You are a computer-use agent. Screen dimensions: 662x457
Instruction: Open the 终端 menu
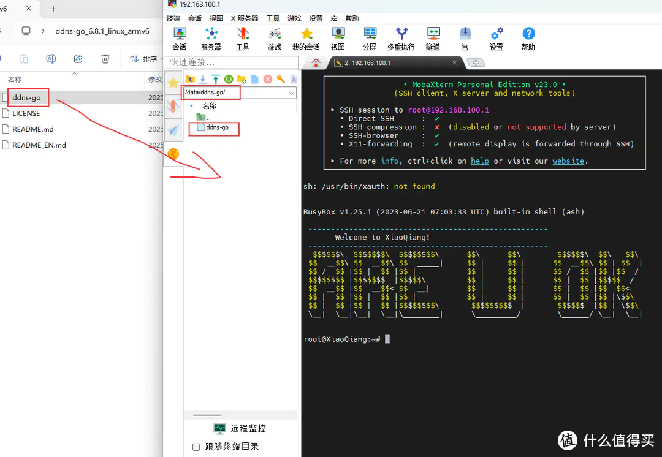click(x=173, y=18)
